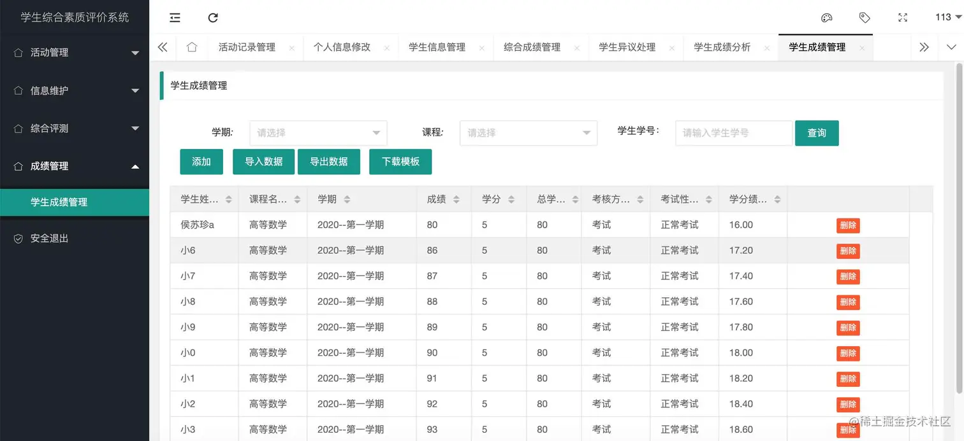Image resolution: width=964 pixels, height=441 pixels.
Task: Switch to 综合成绩管理 tab
Action: pos(532,47)
